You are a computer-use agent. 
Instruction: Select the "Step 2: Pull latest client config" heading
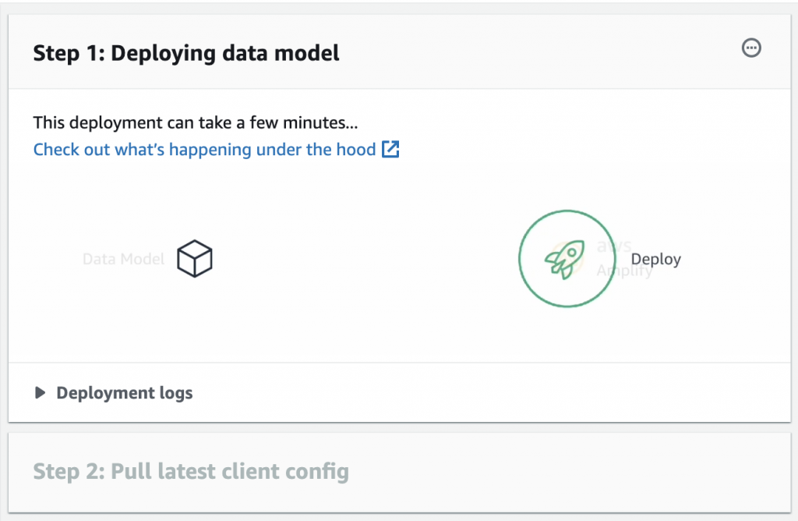(191, 472)
